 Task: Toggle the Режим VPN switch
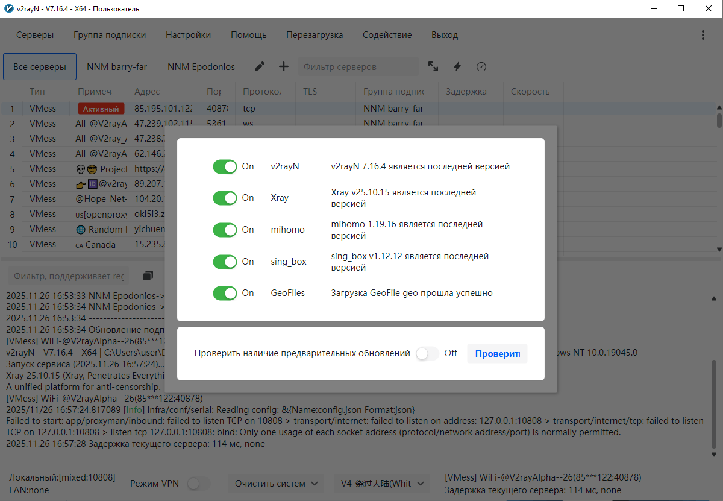click(199, 484)
